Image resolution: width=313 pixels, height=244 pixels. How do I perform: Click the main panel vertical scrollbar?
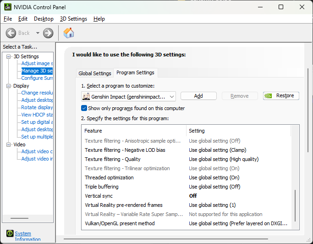coord(308,111)
